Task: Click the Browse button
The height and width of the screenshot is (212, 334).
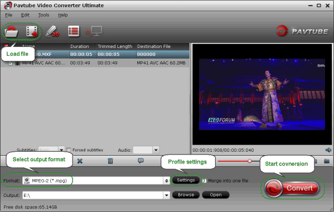Action: click(186, 195)
